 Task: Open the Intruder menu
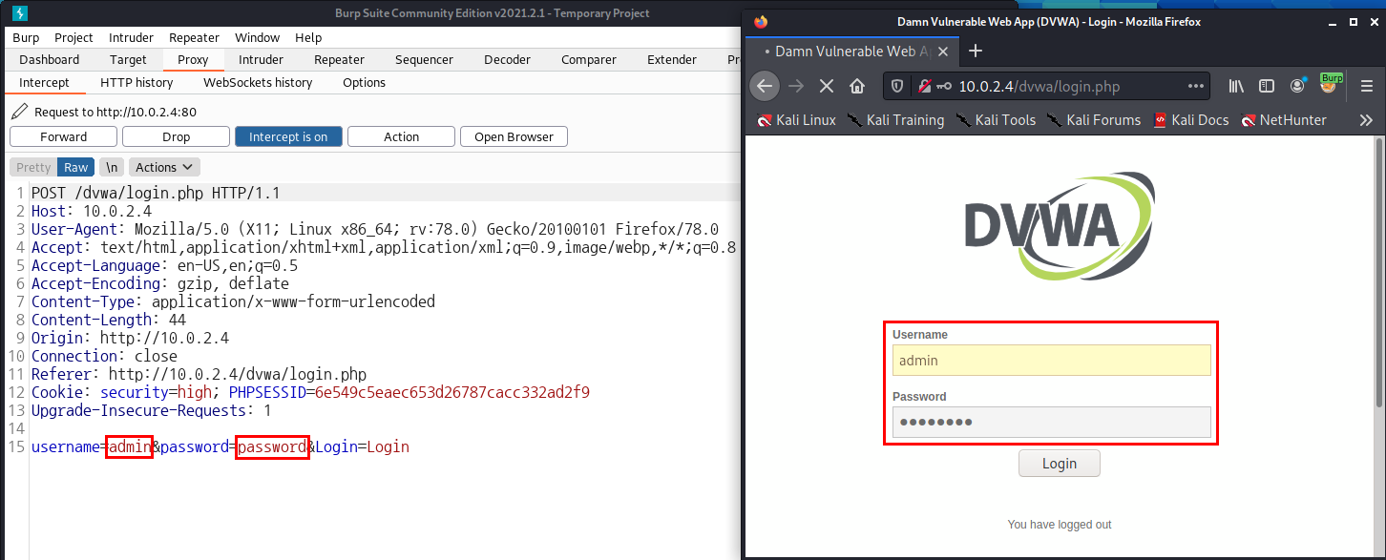point(131,37)
